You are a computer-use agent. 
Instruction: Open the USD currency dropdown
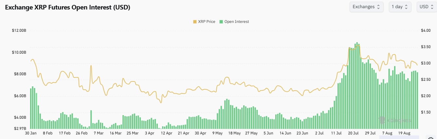coord(426,7)
